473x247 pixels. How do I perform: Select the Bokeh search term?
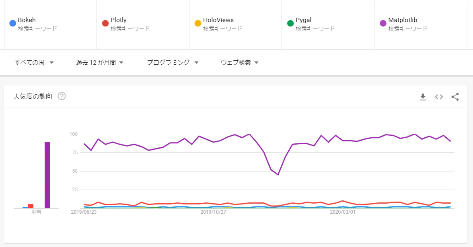(x=27, y=20)
